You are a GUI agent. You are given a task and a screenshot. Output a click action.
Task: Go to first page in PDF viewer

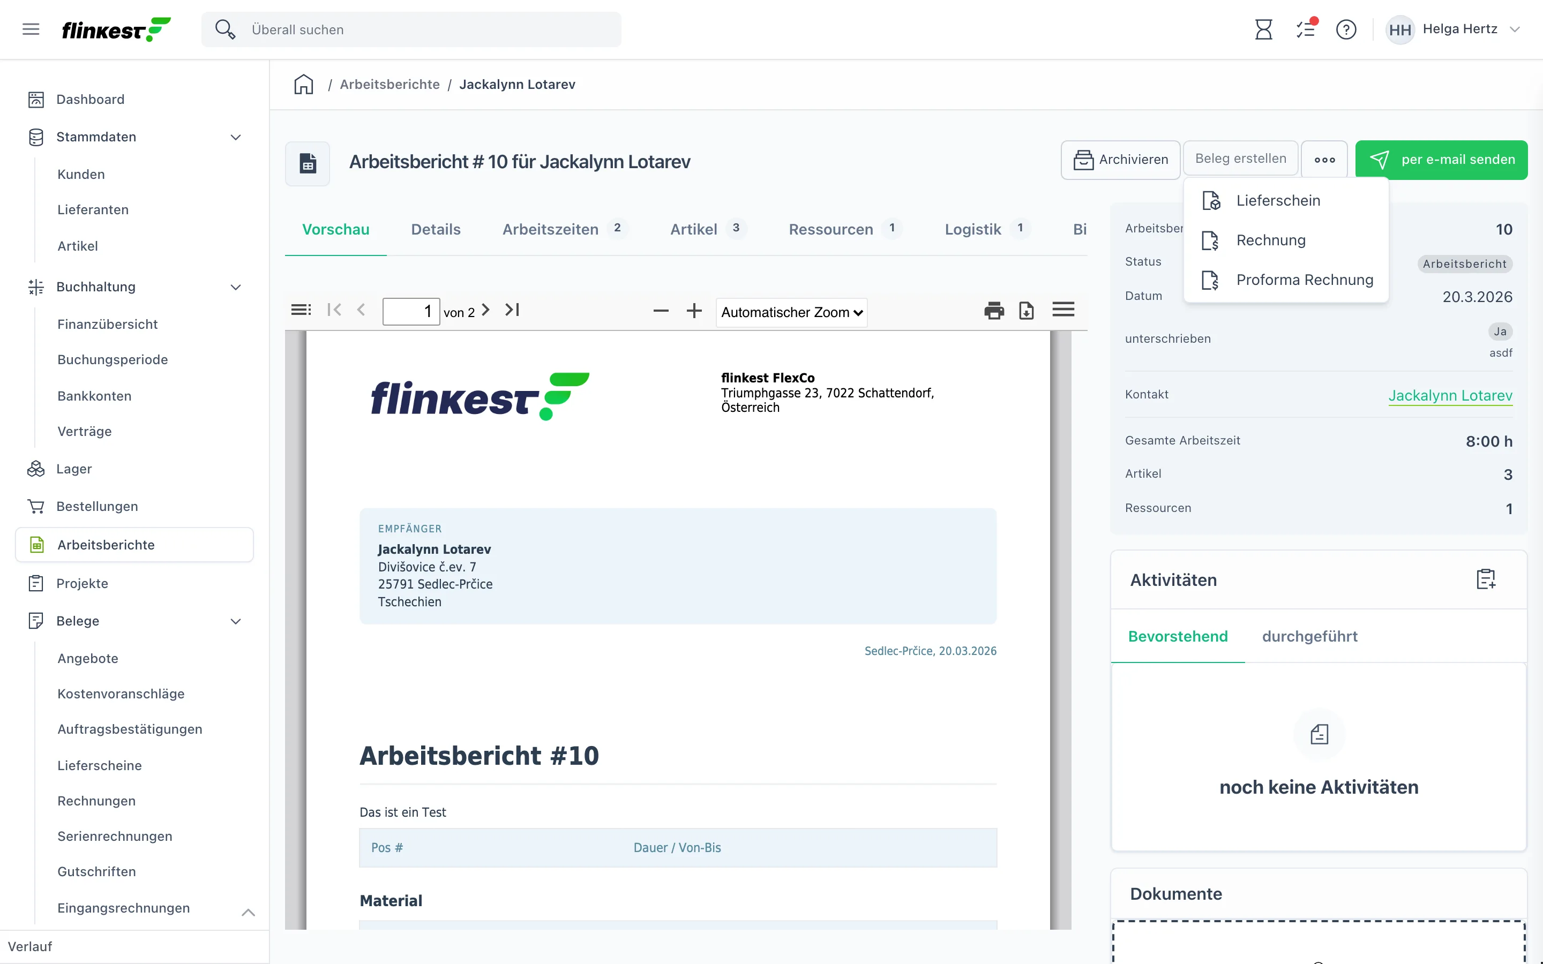coord(334,310)
